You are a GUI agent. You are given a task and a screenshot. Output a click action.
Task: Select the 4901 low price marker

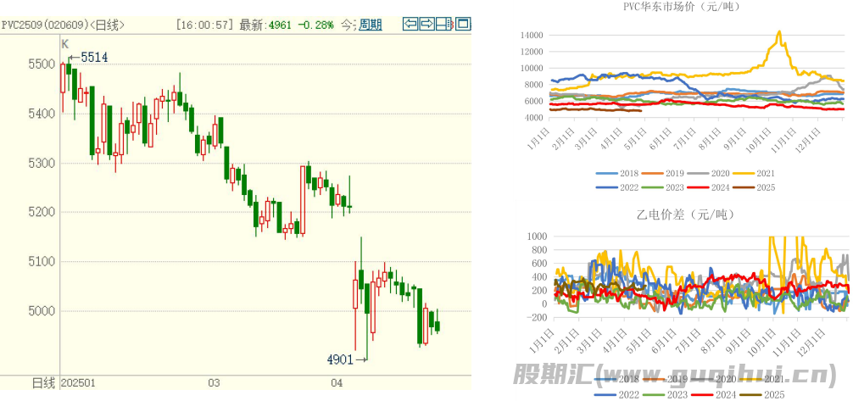click(x=340, y=359)
